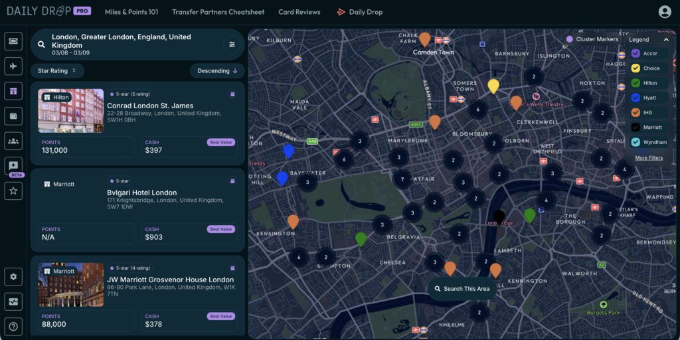Open the help question mark icon
Image resolution: width=680 pixels, height=340 pixels.
tap(13, 326)
